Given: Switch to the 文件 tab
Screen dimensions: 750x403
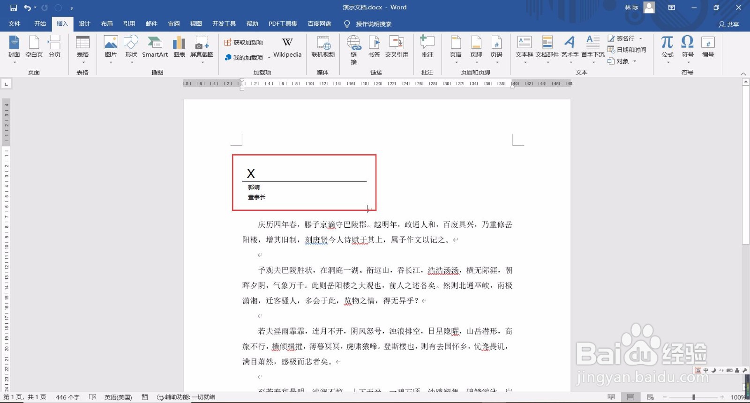Looking at the screenshot, I should pos(15,24).
